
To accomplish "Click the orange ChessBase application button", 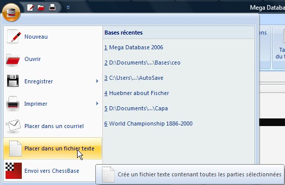I will 11,12.
